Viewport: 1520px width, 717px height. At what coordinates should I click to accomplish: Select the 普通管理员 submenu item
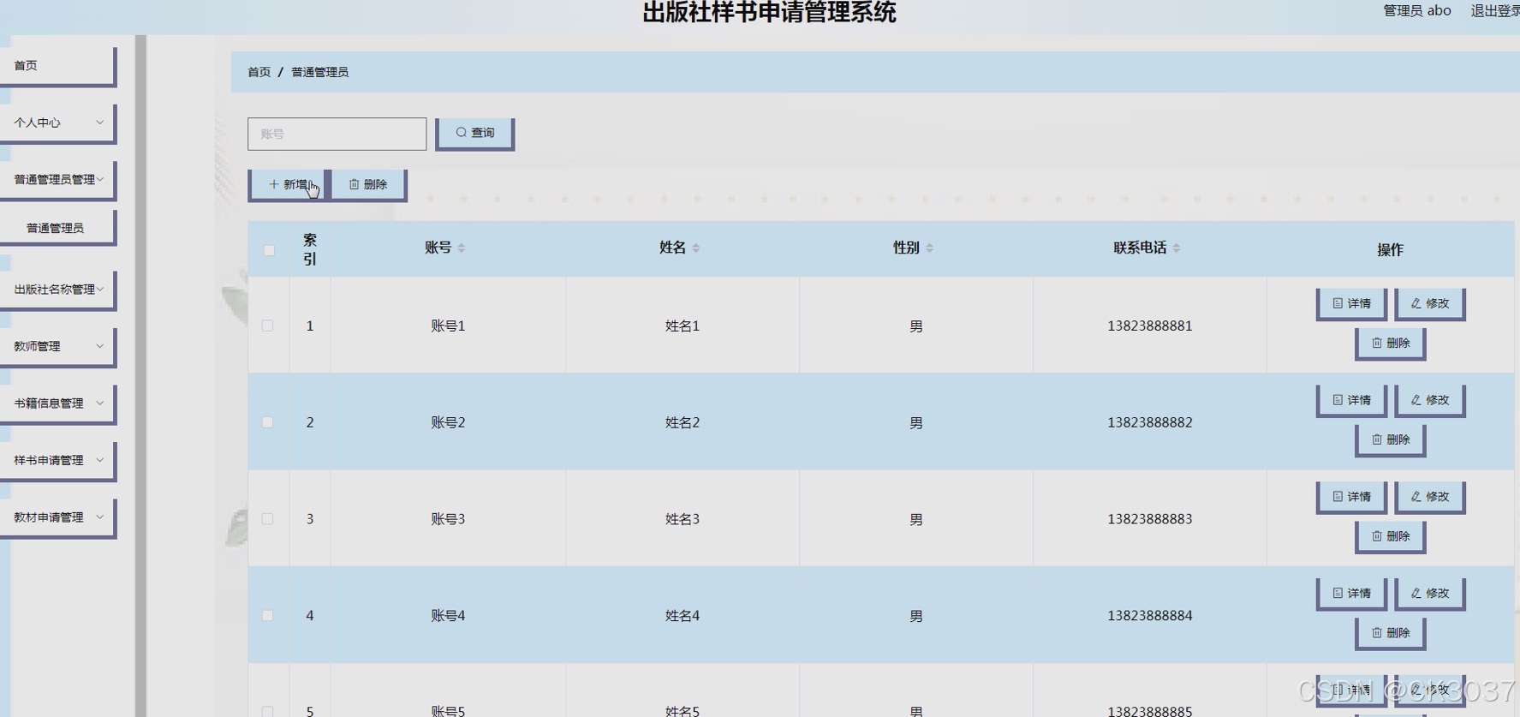point(57,228)
